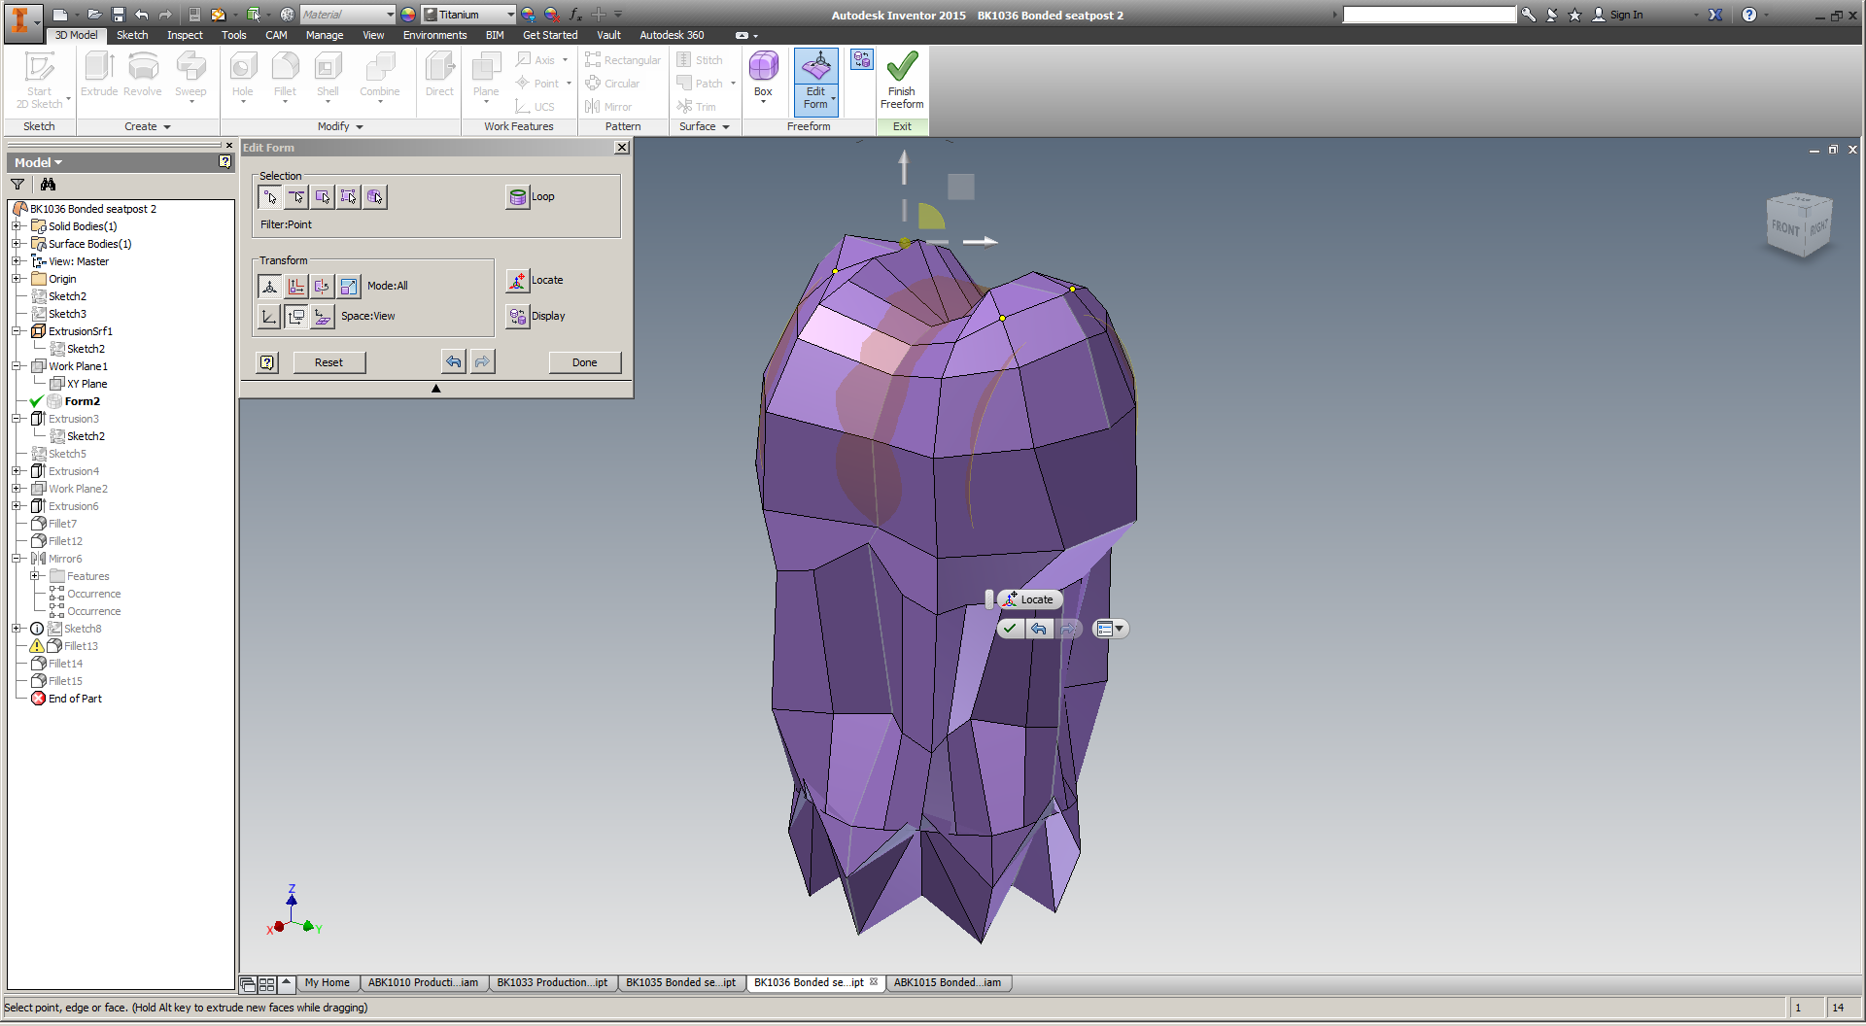Open Edit Form help icon
This screenshot has height=1026, width=1866.
coord(267,363)
